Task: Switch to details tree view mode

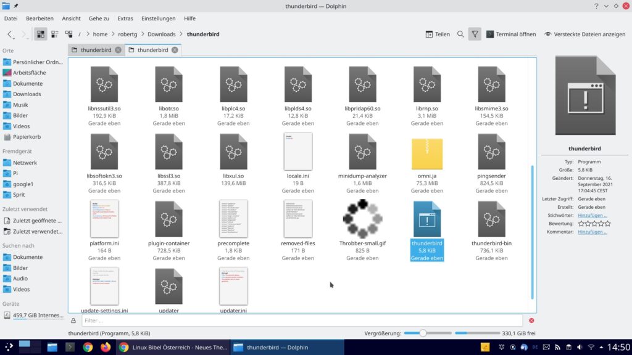Action: (69, 35)
